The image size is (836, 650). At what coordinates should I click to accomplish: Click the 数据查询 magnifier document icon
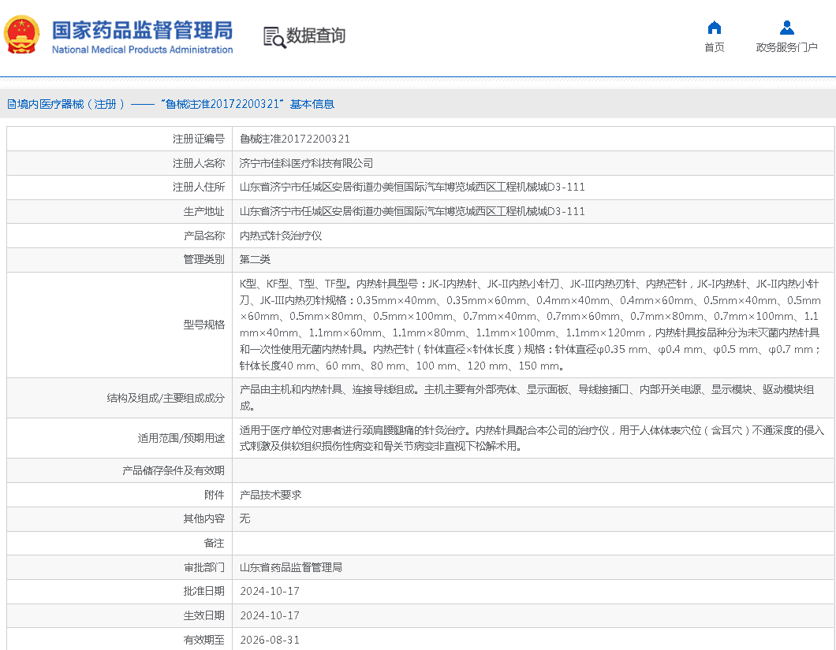point(274,36)
